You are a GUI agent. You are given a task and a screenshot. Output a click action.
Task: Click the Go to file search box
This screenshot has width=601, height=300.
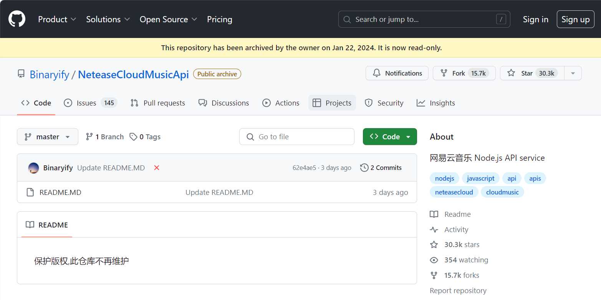click(x=297, y=137)
